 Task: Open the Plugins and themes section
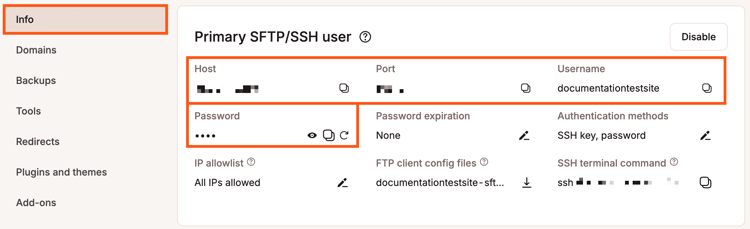coord(62,172)
